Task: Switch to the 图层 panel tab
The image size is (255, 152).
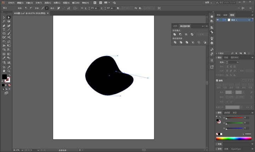Action: [232, 15]
